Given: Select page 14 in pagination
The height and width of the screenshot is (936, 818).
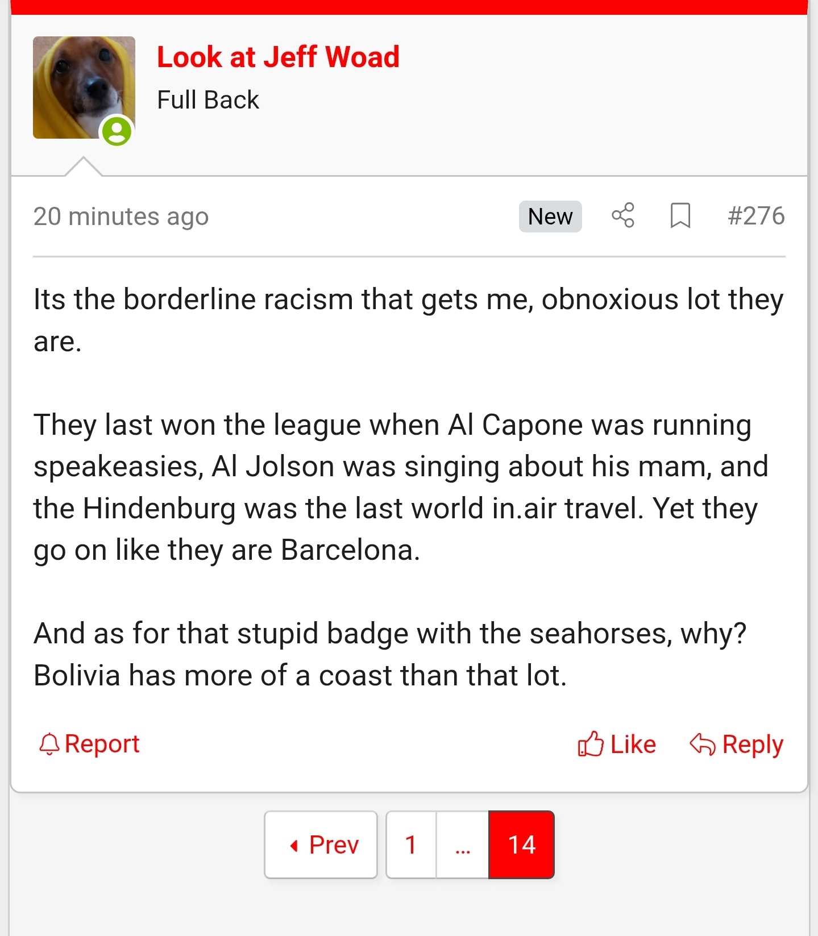Looking at the screenshot, I should tap(521, 845).
